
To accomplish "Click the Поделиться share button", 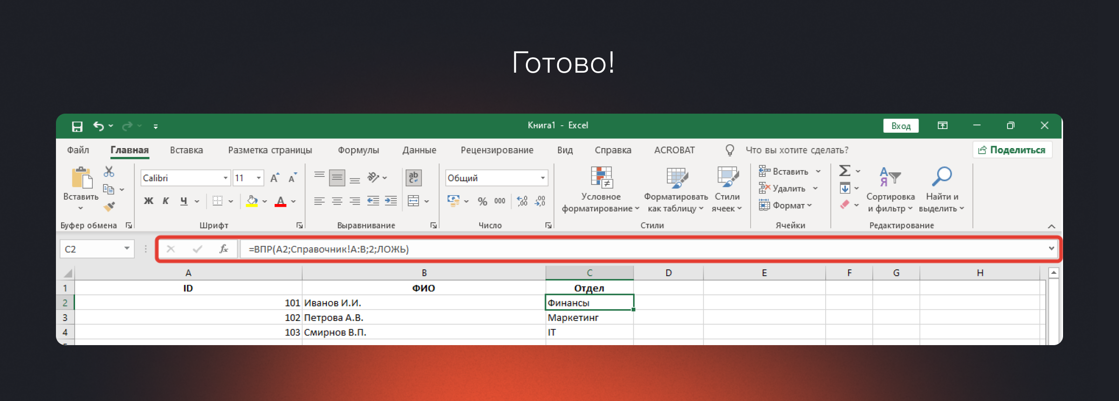I will (1012, 150).
